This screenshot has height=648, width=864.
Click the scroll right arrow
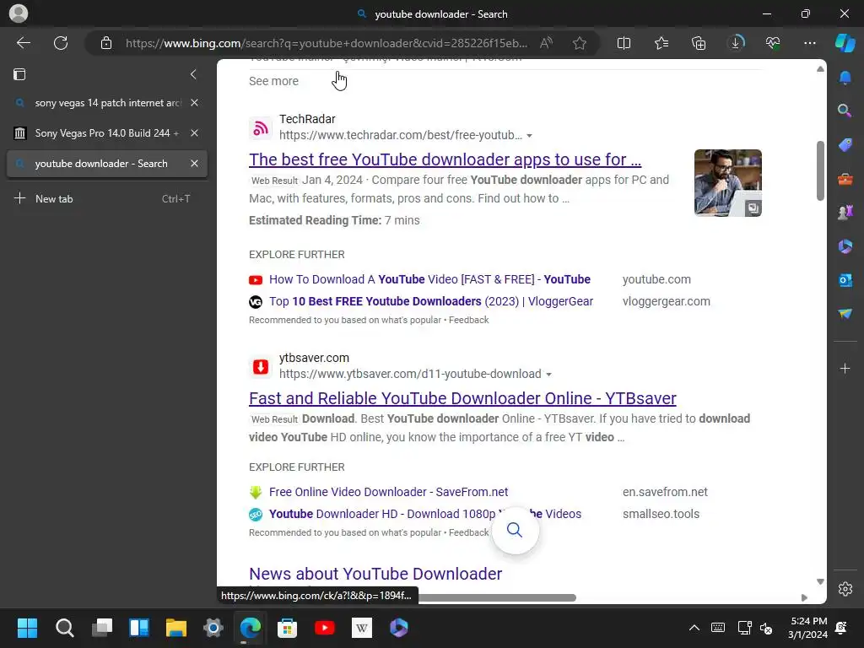[x=804, y=598]
